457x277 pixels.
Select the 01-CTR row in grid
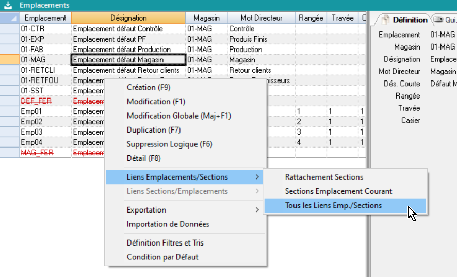pyautogui.click(x=44, y=29)
